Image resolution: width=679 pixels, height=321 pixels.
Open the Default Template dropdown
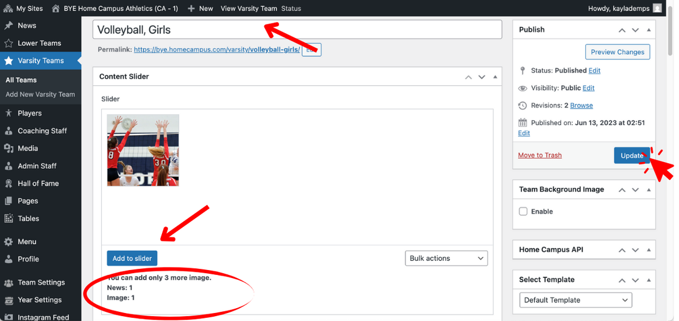(575, 300)
